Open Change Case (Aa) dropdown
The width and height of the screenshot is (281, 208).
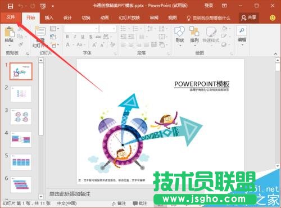81,45
